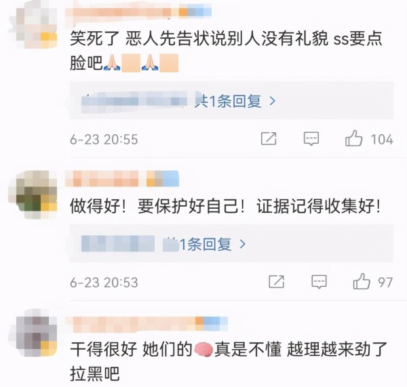
Task: Tap the chevron next to the first 共1条回复
Action: [x=272, y=101]
